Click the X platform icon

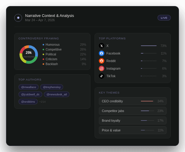[102, 46]
